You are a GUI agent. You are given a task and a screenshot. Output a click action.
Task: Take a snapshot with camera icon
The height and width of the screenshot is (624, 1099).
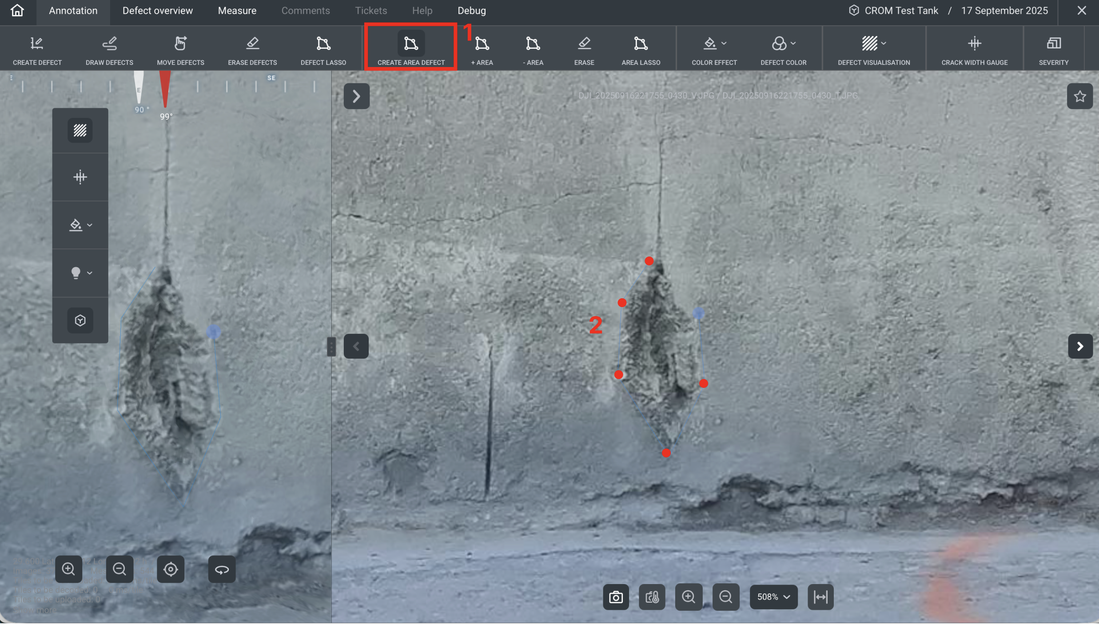pyautogui.click(x=616, y=597)
